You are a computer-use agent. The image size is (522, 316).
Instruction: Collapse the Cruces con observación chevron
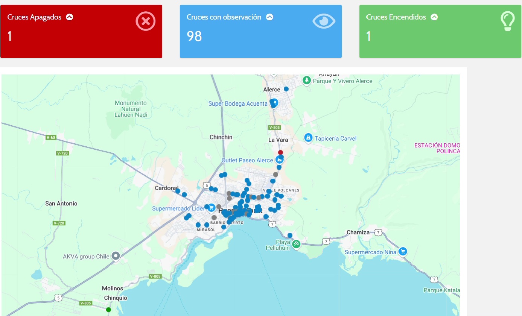[x=269, y=17]
